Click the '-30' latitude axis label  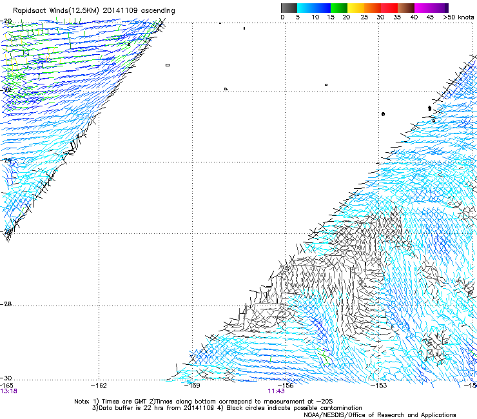[x=6, y=378]
